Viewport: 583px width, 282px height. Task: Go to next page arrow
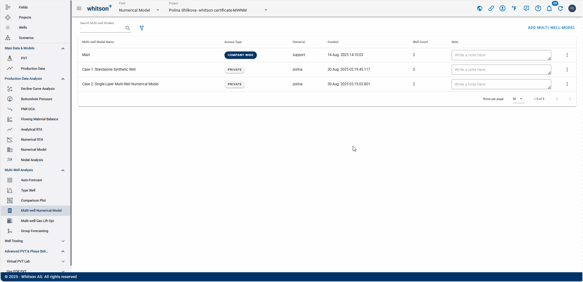570,99
